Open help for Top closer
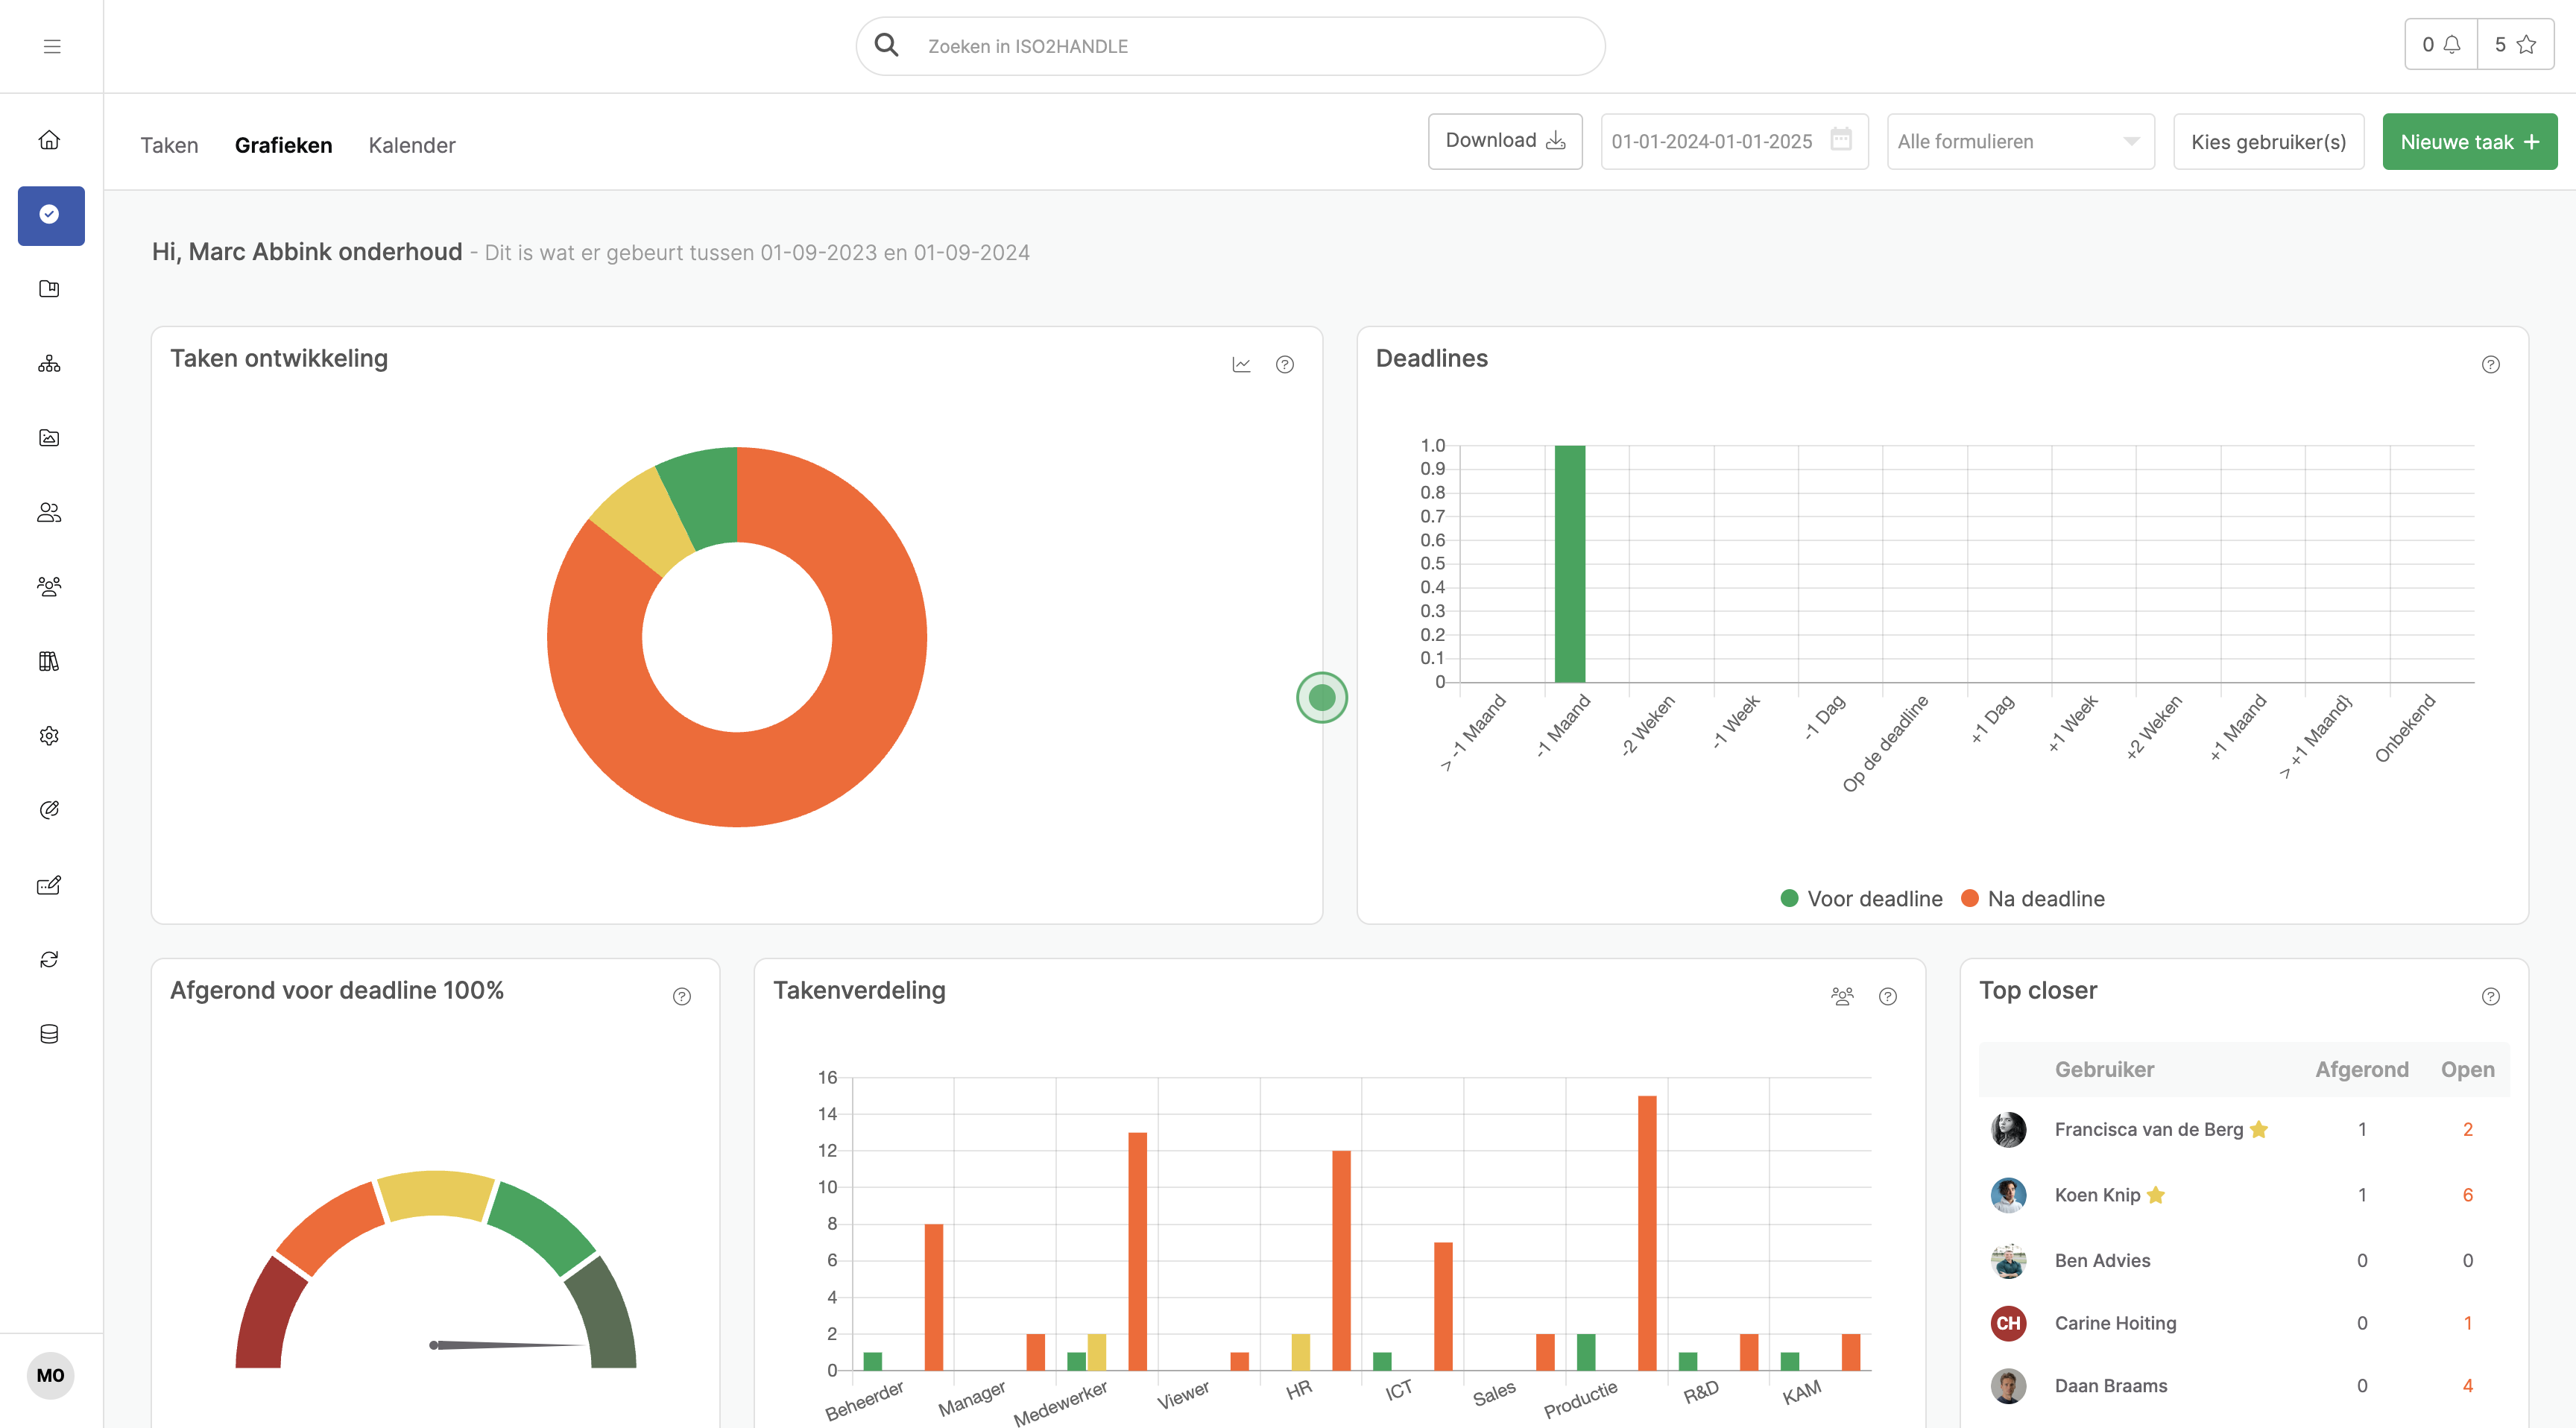The height and width of the screenshot is (1428, 2576). tap(2491, 997)
